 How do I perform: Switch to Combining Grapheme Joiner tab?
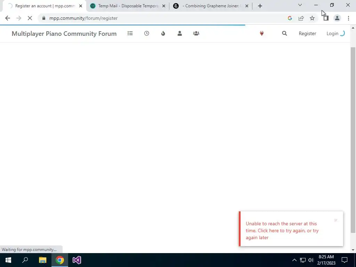click(211, 6)
